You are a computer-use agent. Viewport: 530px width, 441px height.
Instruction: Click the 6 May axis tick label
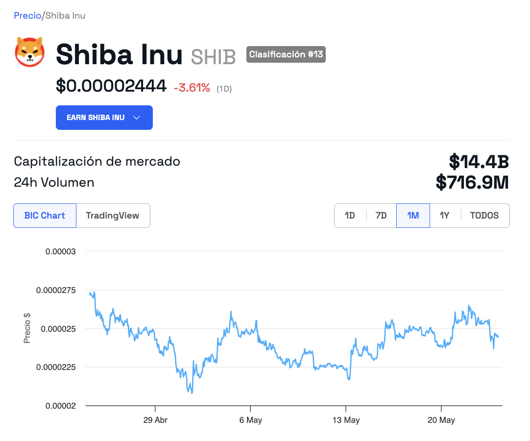pyautogui.click(x=250, y=420)
